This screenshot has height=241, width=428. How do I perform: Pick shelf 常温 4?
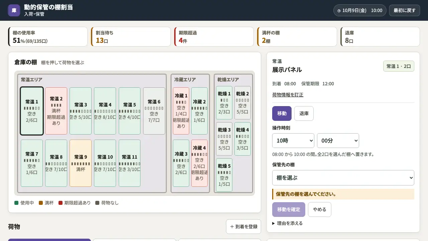point(105,111)
